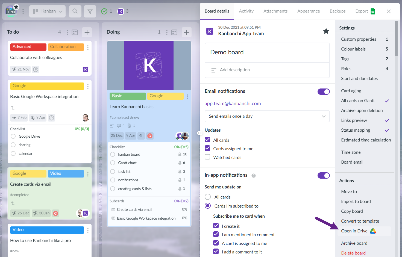Uncheck I create it subscription
Viewport: 402px width, 257px height.
coord(216,226)
